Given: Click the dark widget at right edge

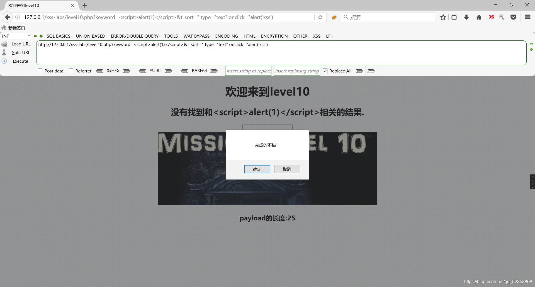Looking at the screenshot, I should (532, 182).
